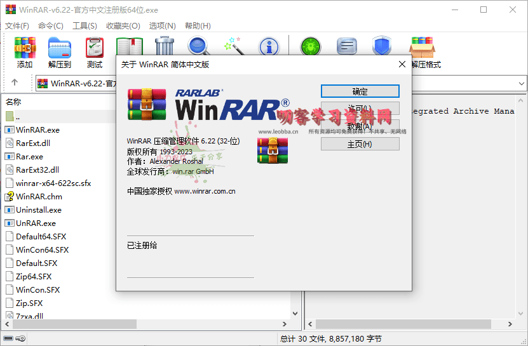Click parent folder '..' icon
528x346 pixels.
pyautogui.click(x=10, y=116)
